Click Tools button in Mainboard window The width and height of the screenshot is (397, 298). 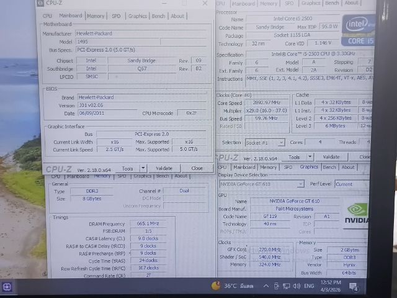pyautogui.click(x=127, y=168)
